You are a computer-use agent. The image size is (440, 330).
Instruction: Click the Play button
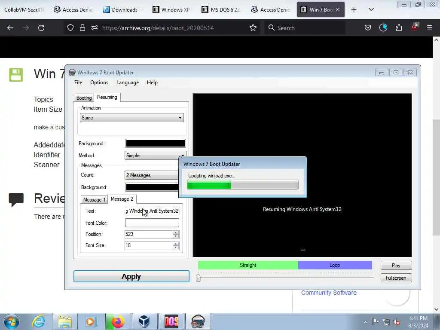[396, 266]
